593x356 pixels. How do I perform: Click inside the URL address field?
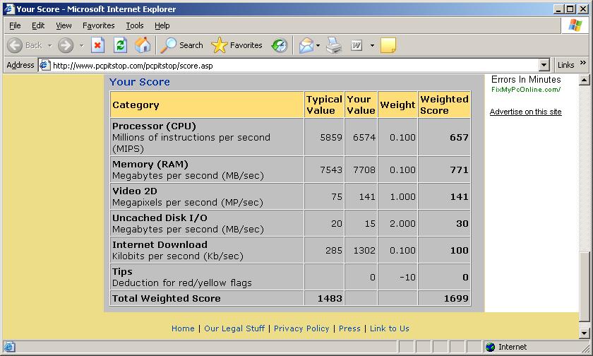pos(282,65)
